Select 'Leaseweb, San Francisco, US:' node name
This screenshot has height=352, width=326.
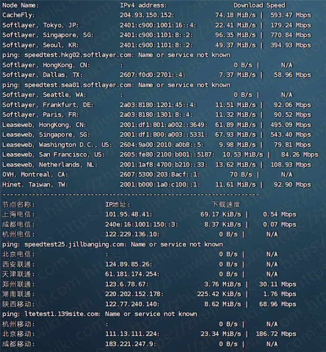[53, 155]
